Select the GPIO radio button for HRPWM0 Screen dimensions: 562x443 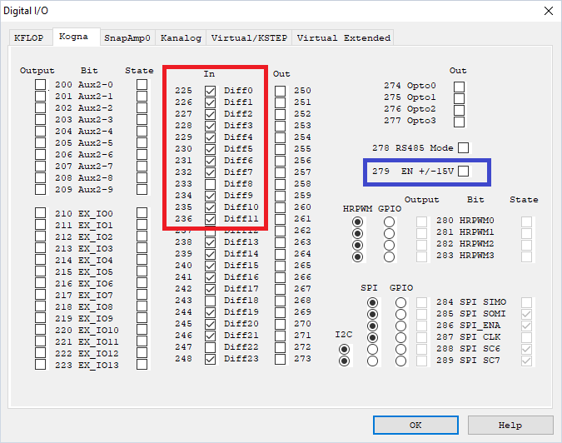[389, 221]
